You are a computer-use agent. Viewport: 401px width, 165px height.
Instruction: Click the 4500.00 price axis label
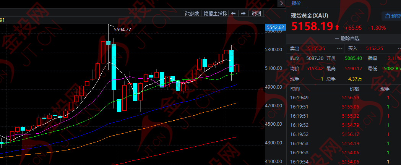274,124
